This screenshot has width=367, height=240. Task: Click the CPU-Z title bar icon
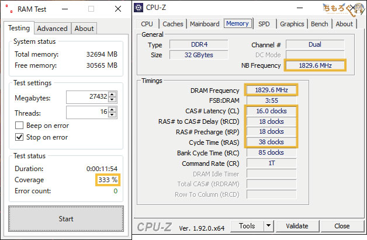(x=139, y=8)
